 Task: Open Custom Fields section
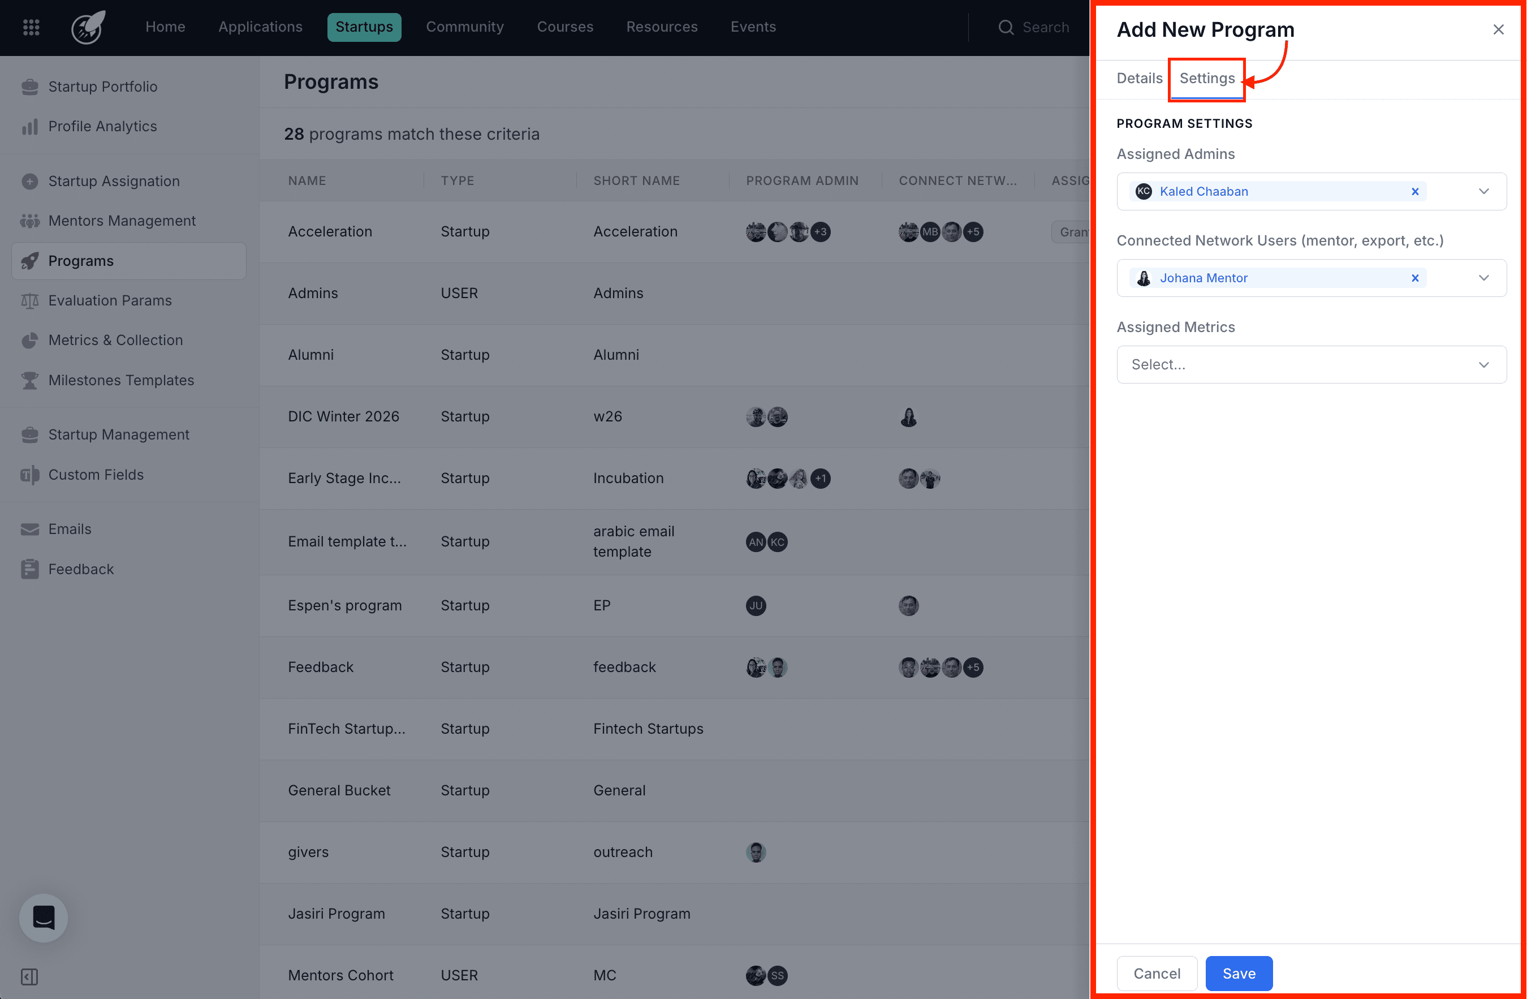(x=96, y=475)
